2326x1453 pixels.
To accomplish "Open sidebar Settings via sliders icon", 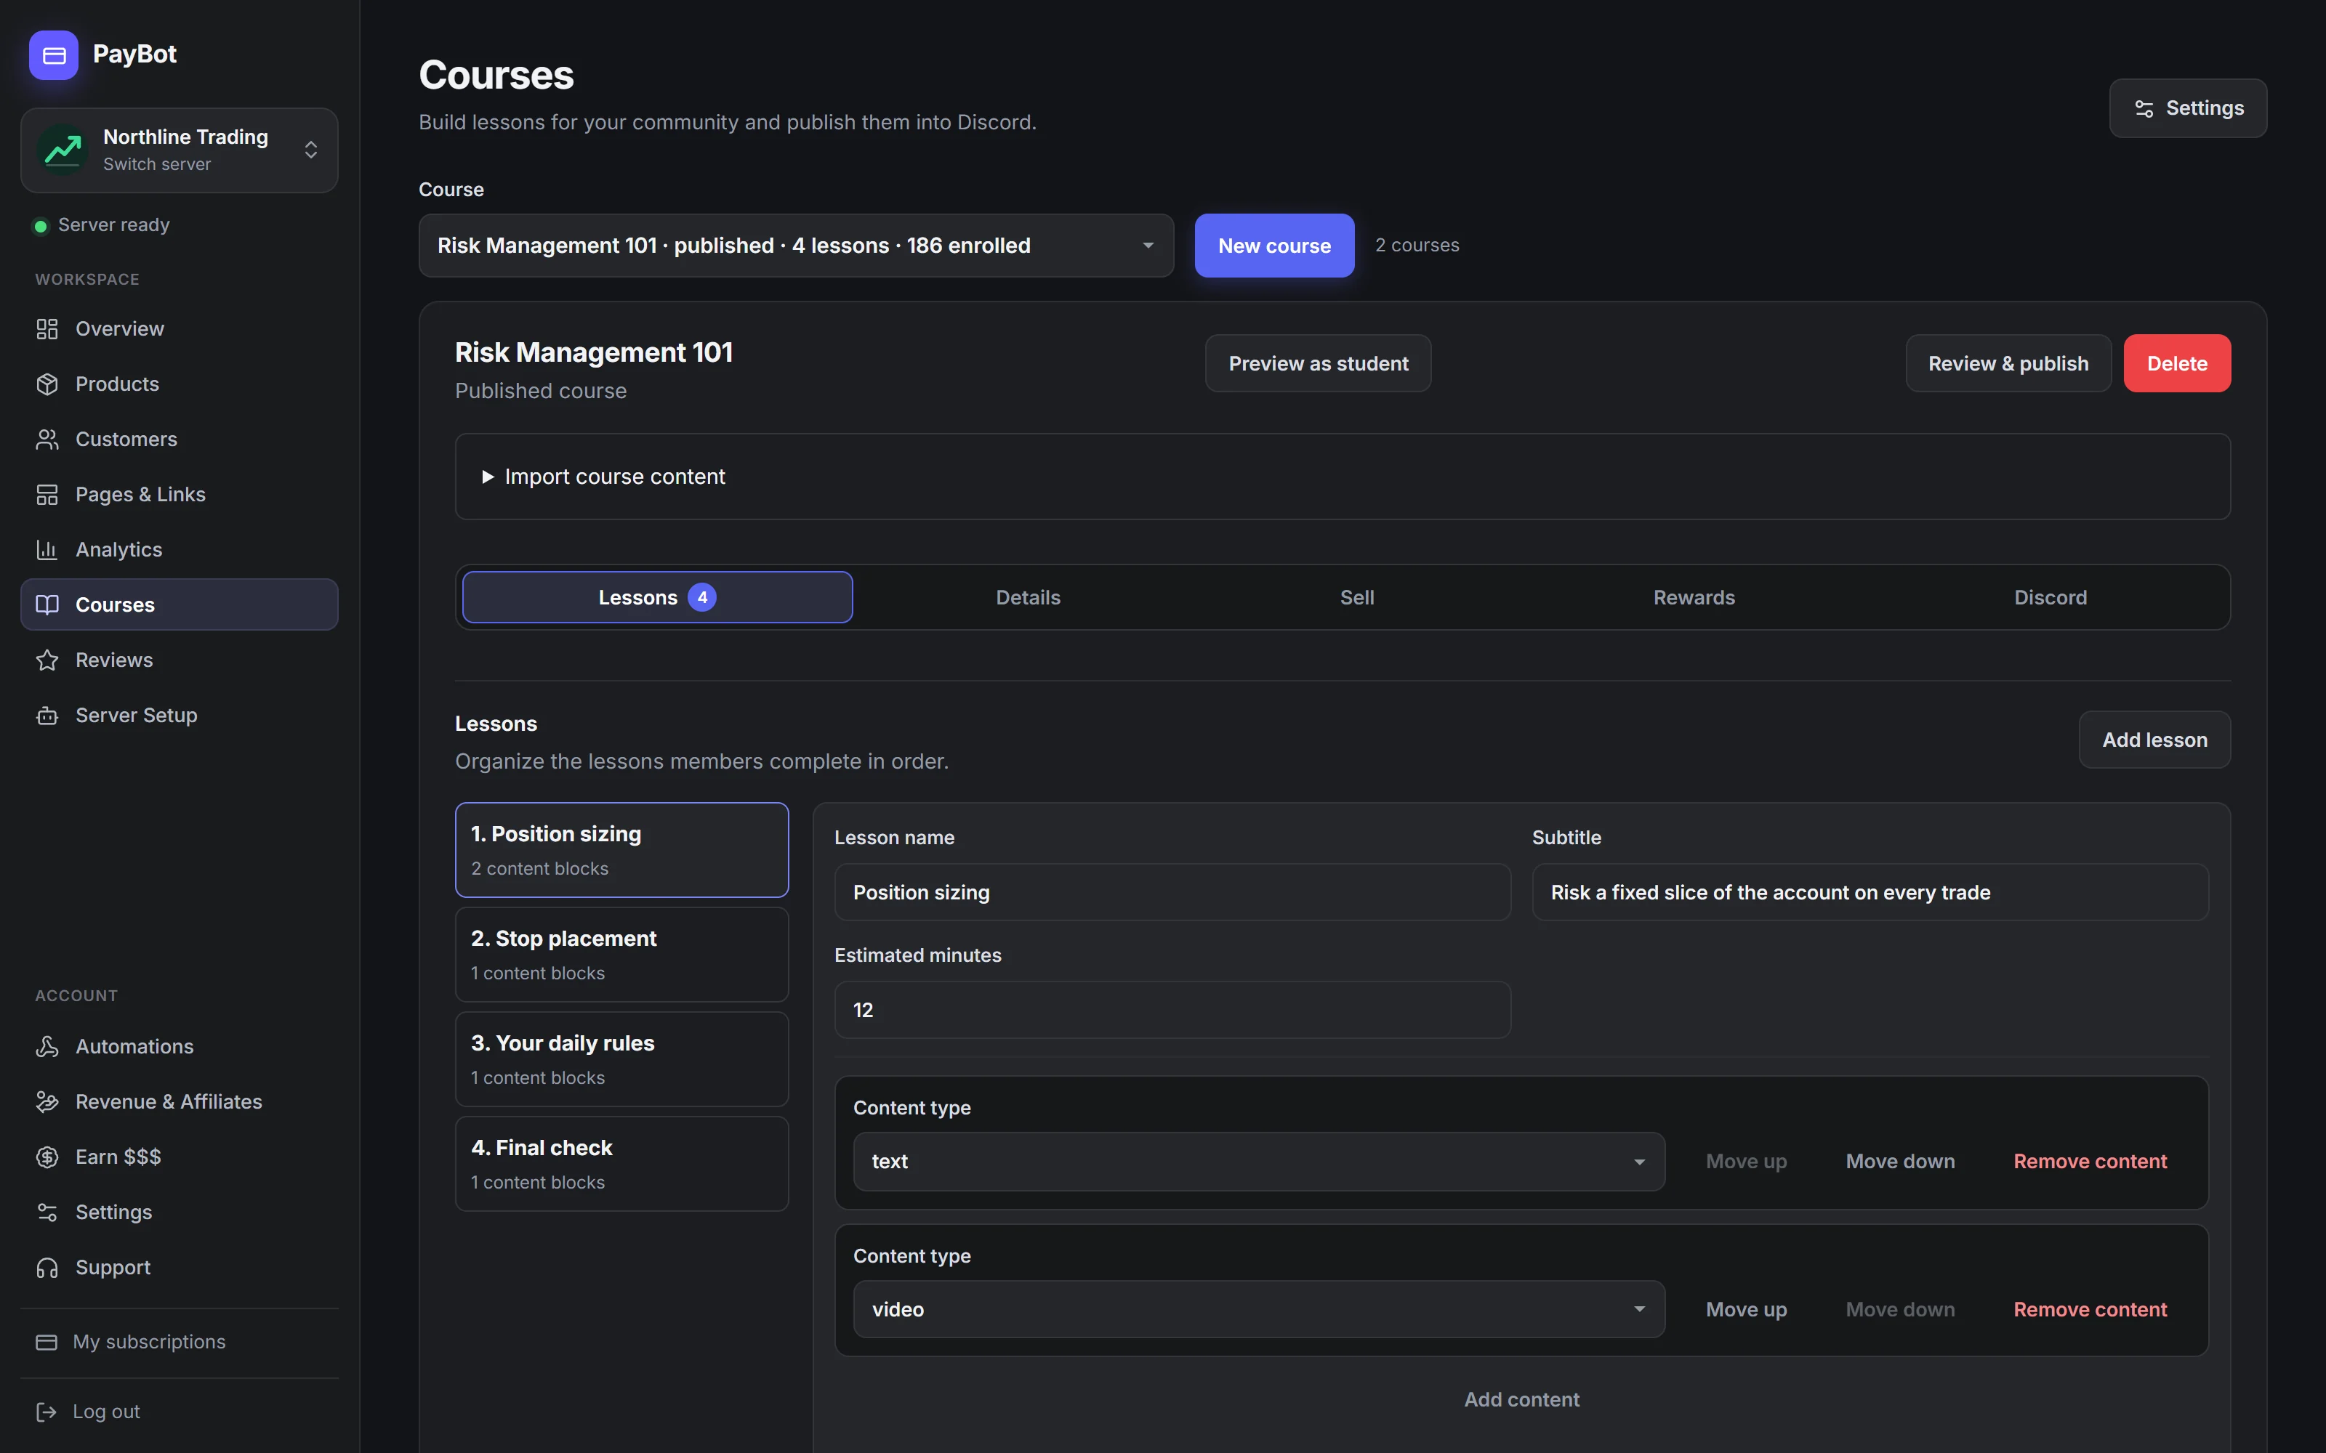I will (47, 1213).
